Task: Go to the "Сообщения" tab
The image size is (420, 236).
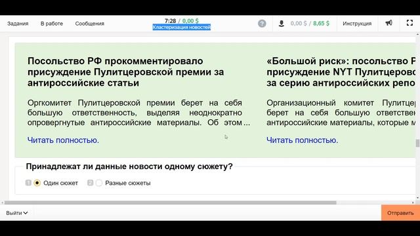Action: tap(89, 24)
